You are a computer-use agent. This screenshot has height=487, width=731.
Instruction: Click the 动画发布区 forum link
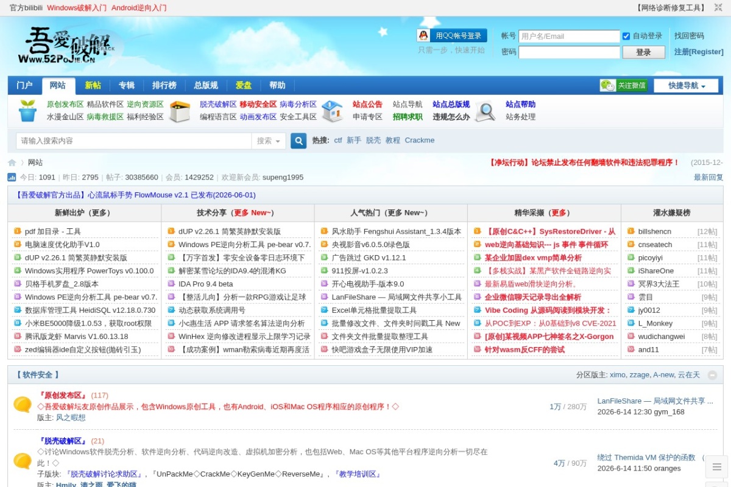(258, 117)
